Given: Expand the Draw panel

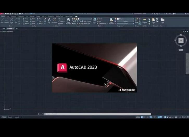Looking at the screenshot, I should click(x=11, y=26).
